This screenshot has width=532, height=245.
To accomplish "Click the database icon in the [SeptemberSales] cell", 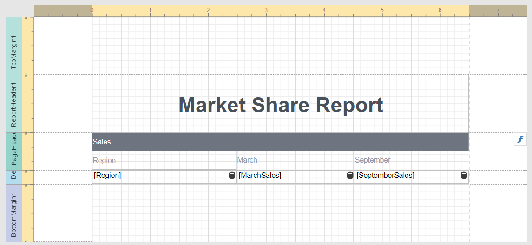I will click(x=464, y=175).
